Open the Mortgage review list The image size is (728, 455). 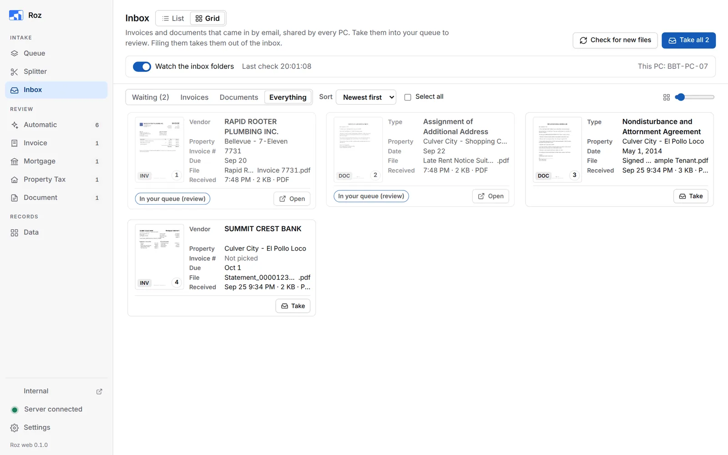pos(56,161)
